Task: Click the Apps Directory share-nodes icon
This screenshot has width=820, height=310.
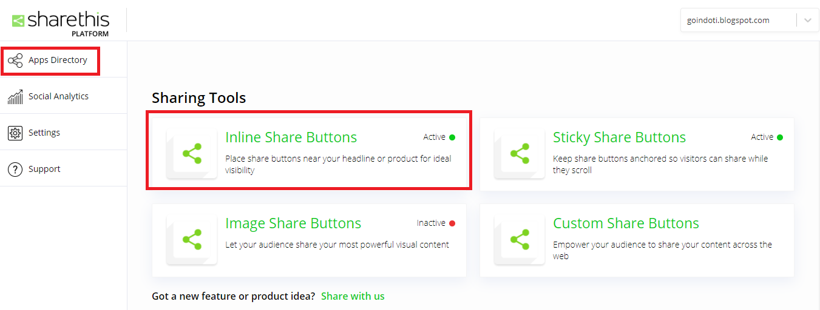Action: (x=15, y=60)
